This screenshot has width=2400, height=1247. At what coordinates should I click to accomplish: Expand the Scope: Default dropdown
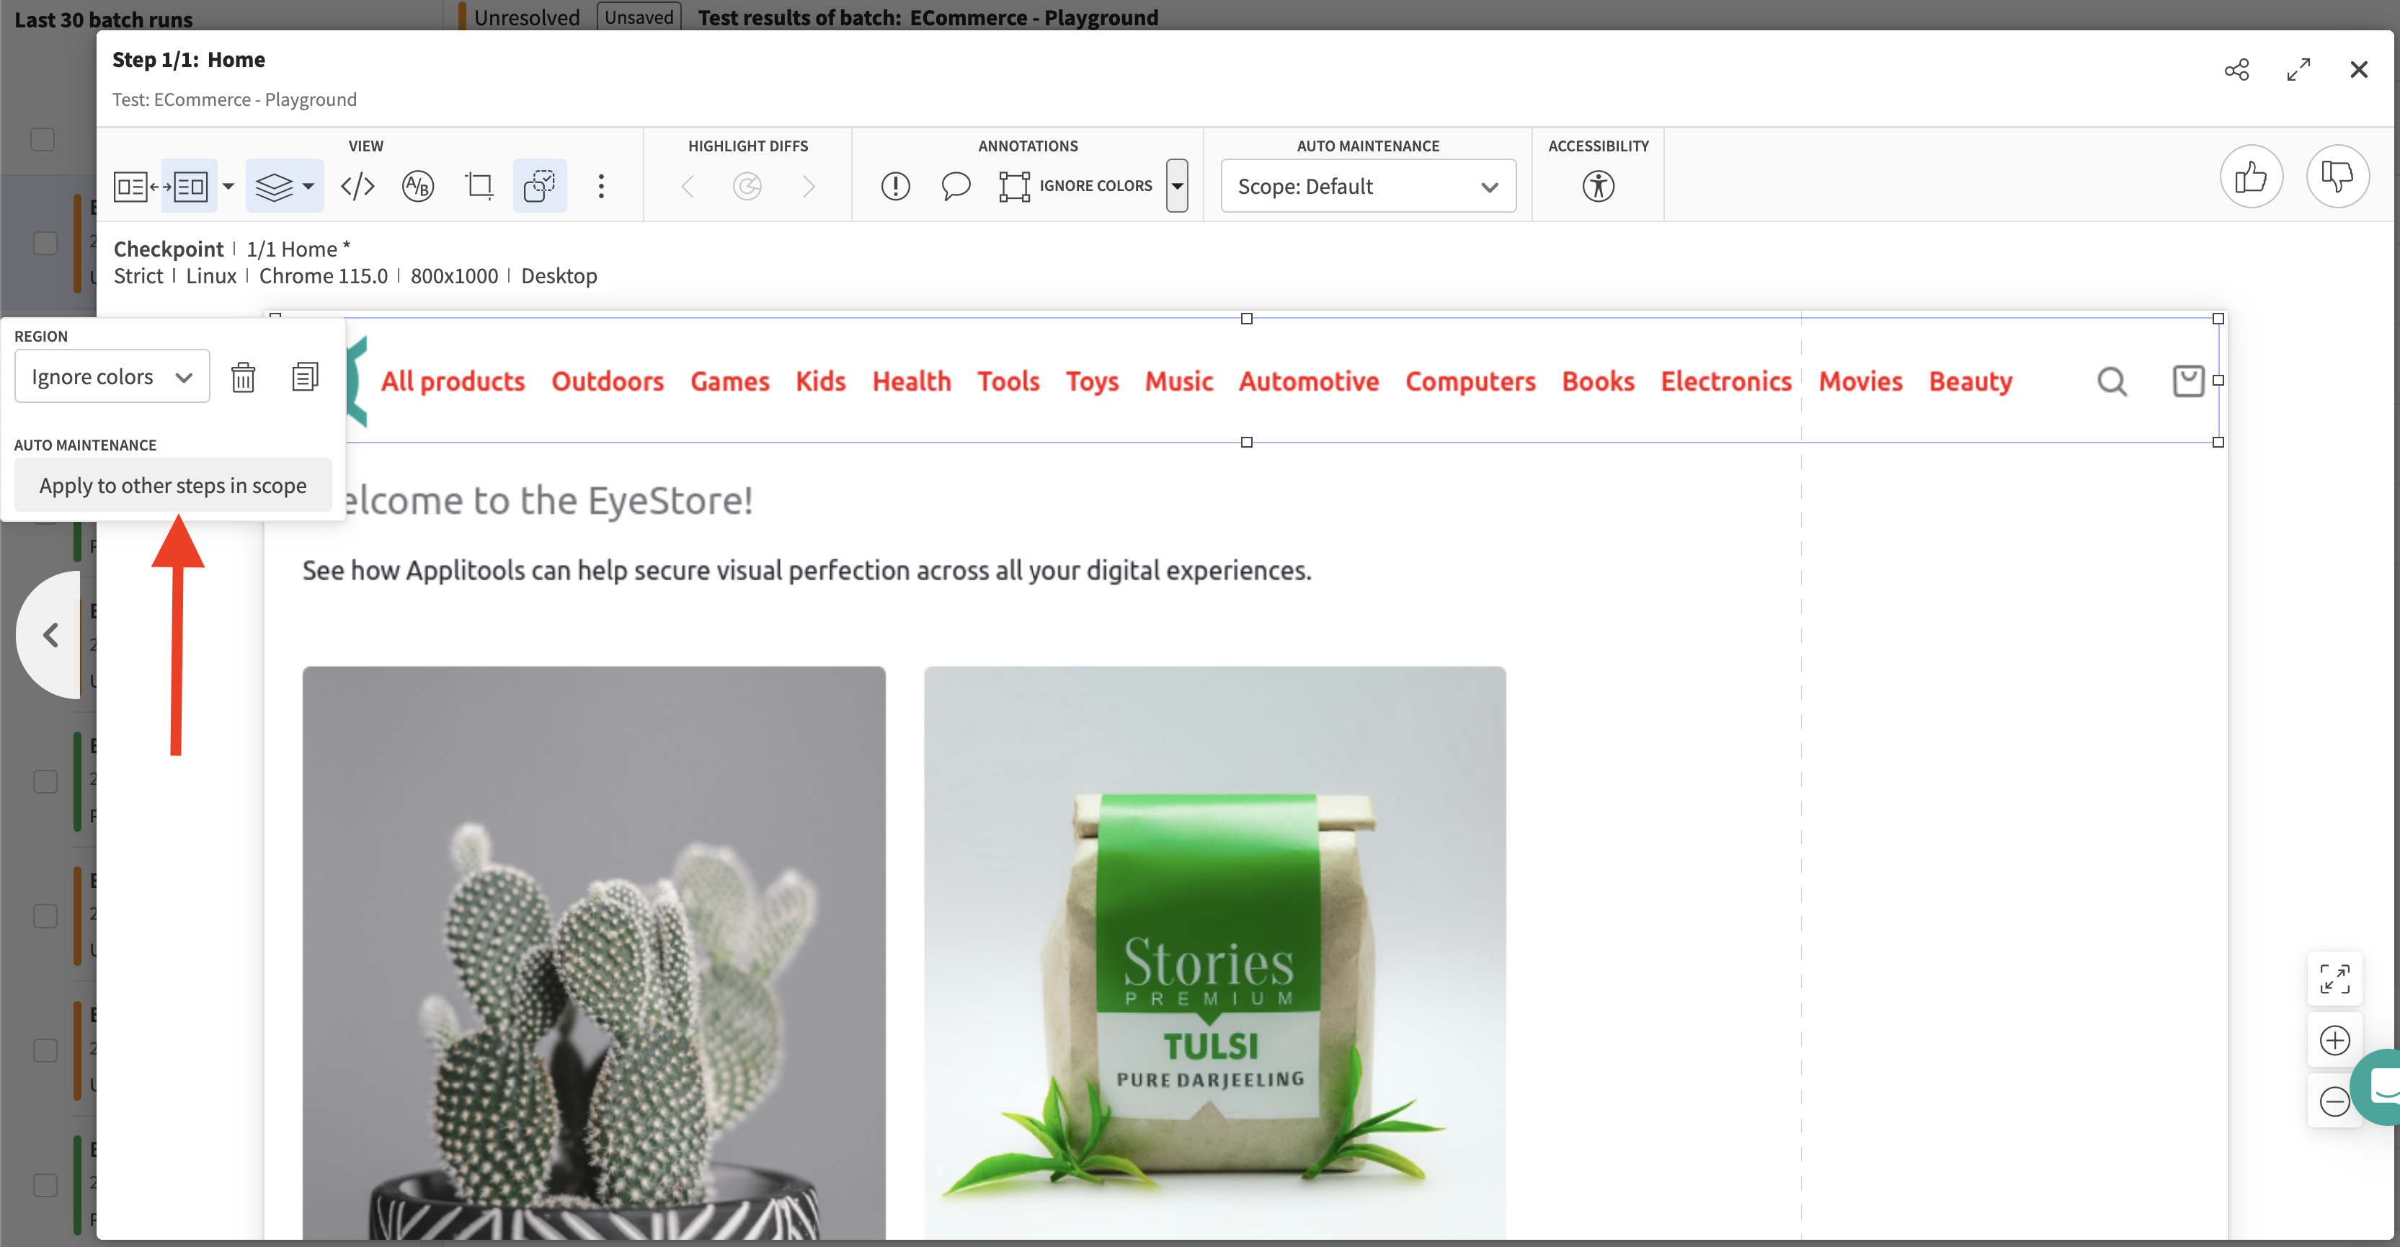[x=1366, y=187]
